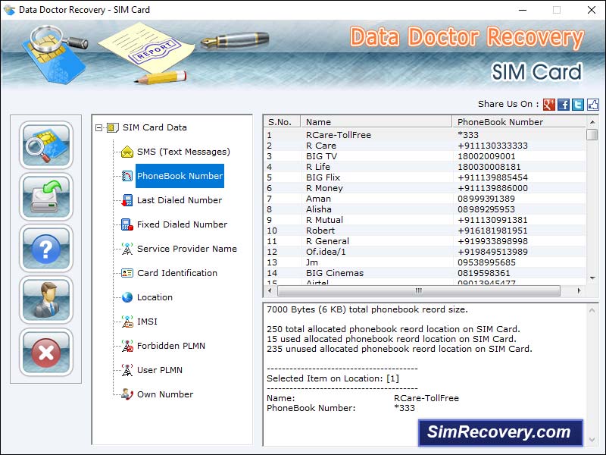This screenshot has height=455, width=606.
Task: Click the horizontal scrollbar thumb of table
Action: click(x=419, y=290)
